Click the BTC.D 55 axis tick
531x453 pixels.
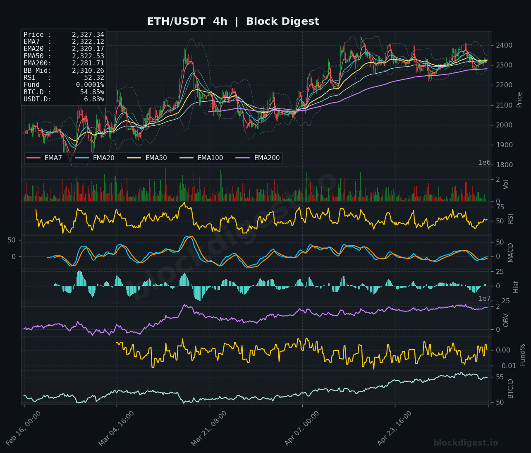tap(500, 377)
